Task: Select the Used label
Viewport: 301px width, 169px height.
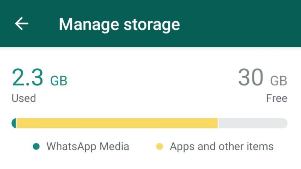Action: [24, 98]
